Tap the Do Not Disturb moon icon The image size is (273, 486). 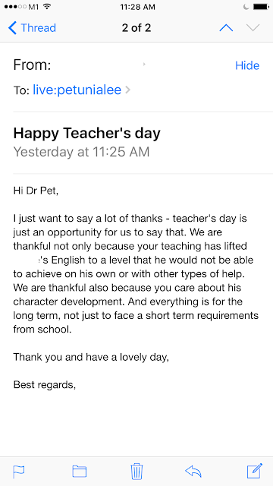click(x=246, y=7)
